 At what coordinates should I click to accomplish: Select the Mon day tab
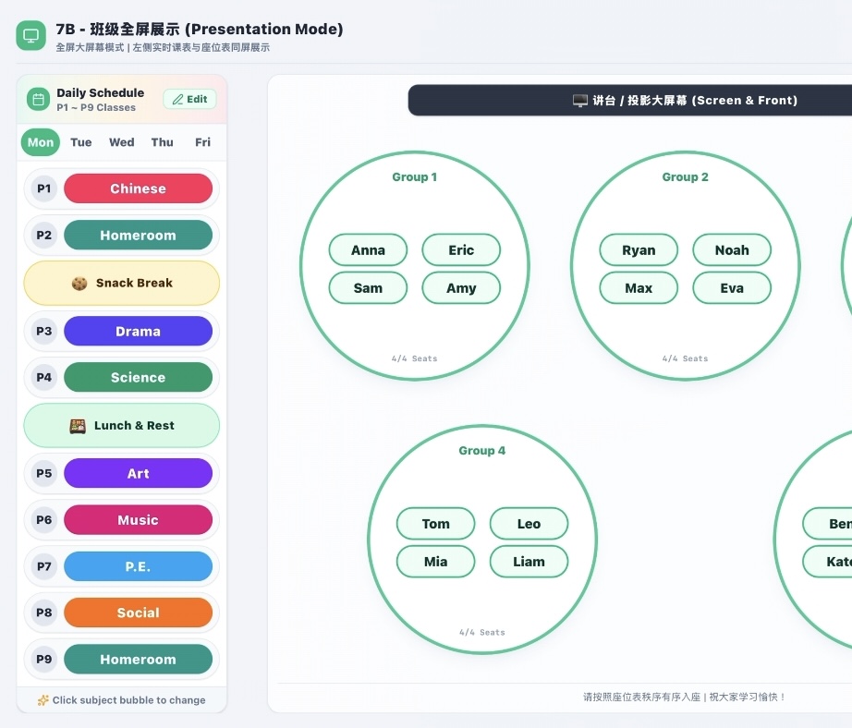click(41, 142)
